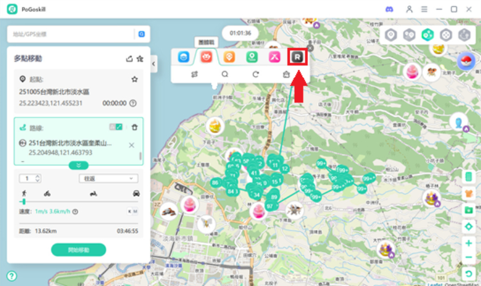The image size is (481, 286).
Task: Toggle the K/M speed unit switch
Action: click(x=132, y=212)
